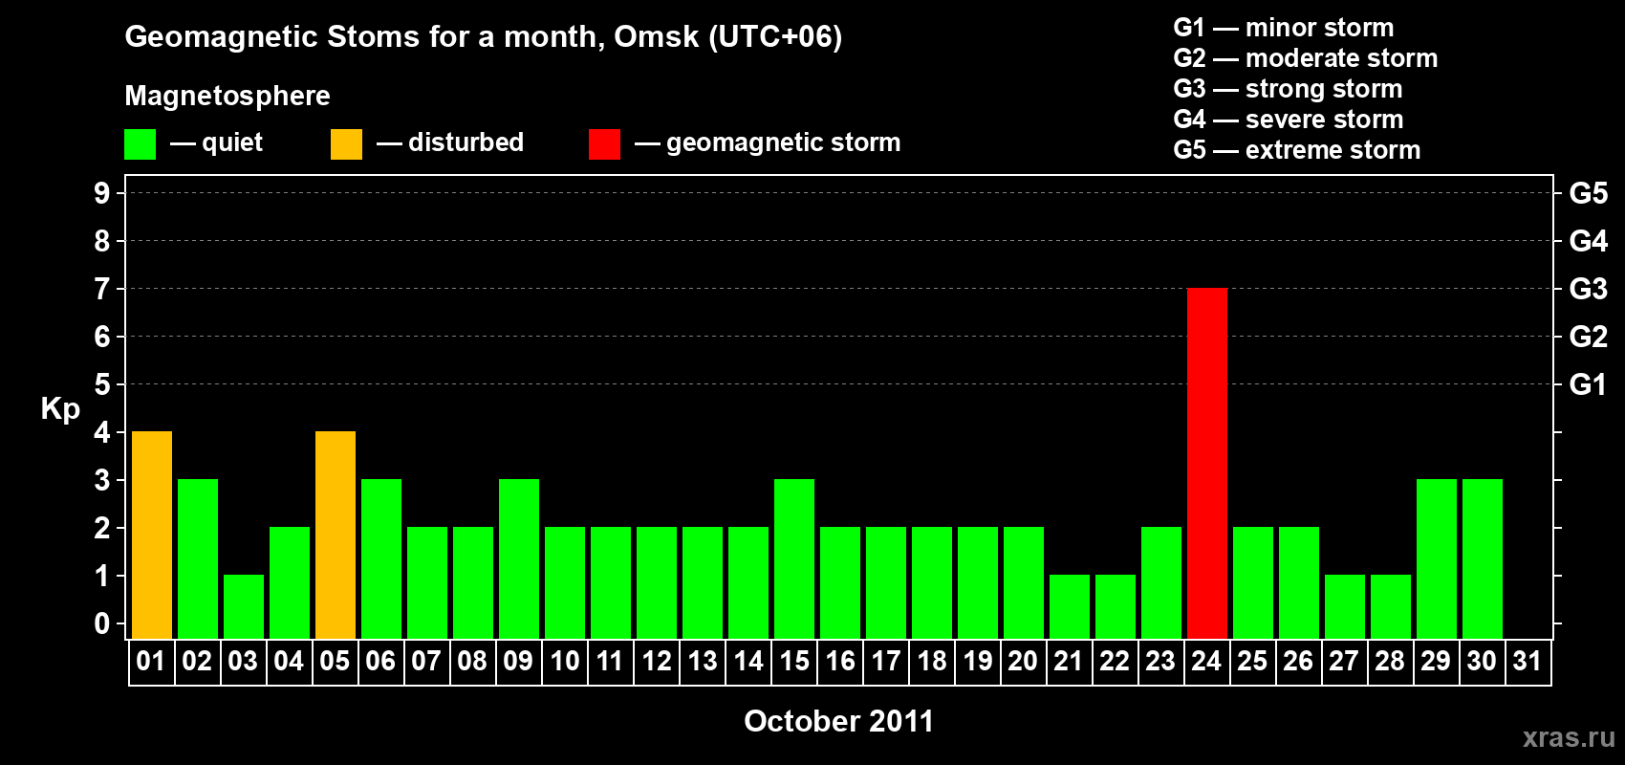The image size is (1625, 765).
Task: Click the date label 10
Action: tap(564, 661)
